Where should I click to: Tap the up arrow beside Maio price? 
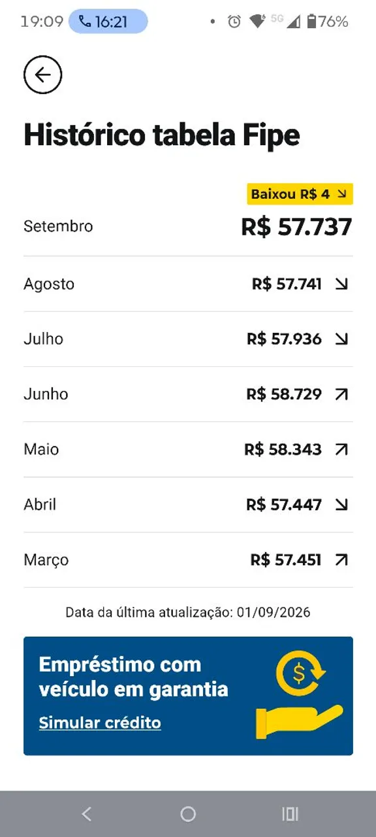341,449
